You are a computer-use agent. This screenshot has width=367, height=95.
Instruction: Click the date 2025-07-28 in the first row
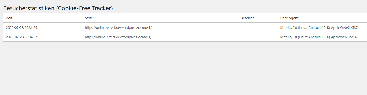[x=15, y=27]
